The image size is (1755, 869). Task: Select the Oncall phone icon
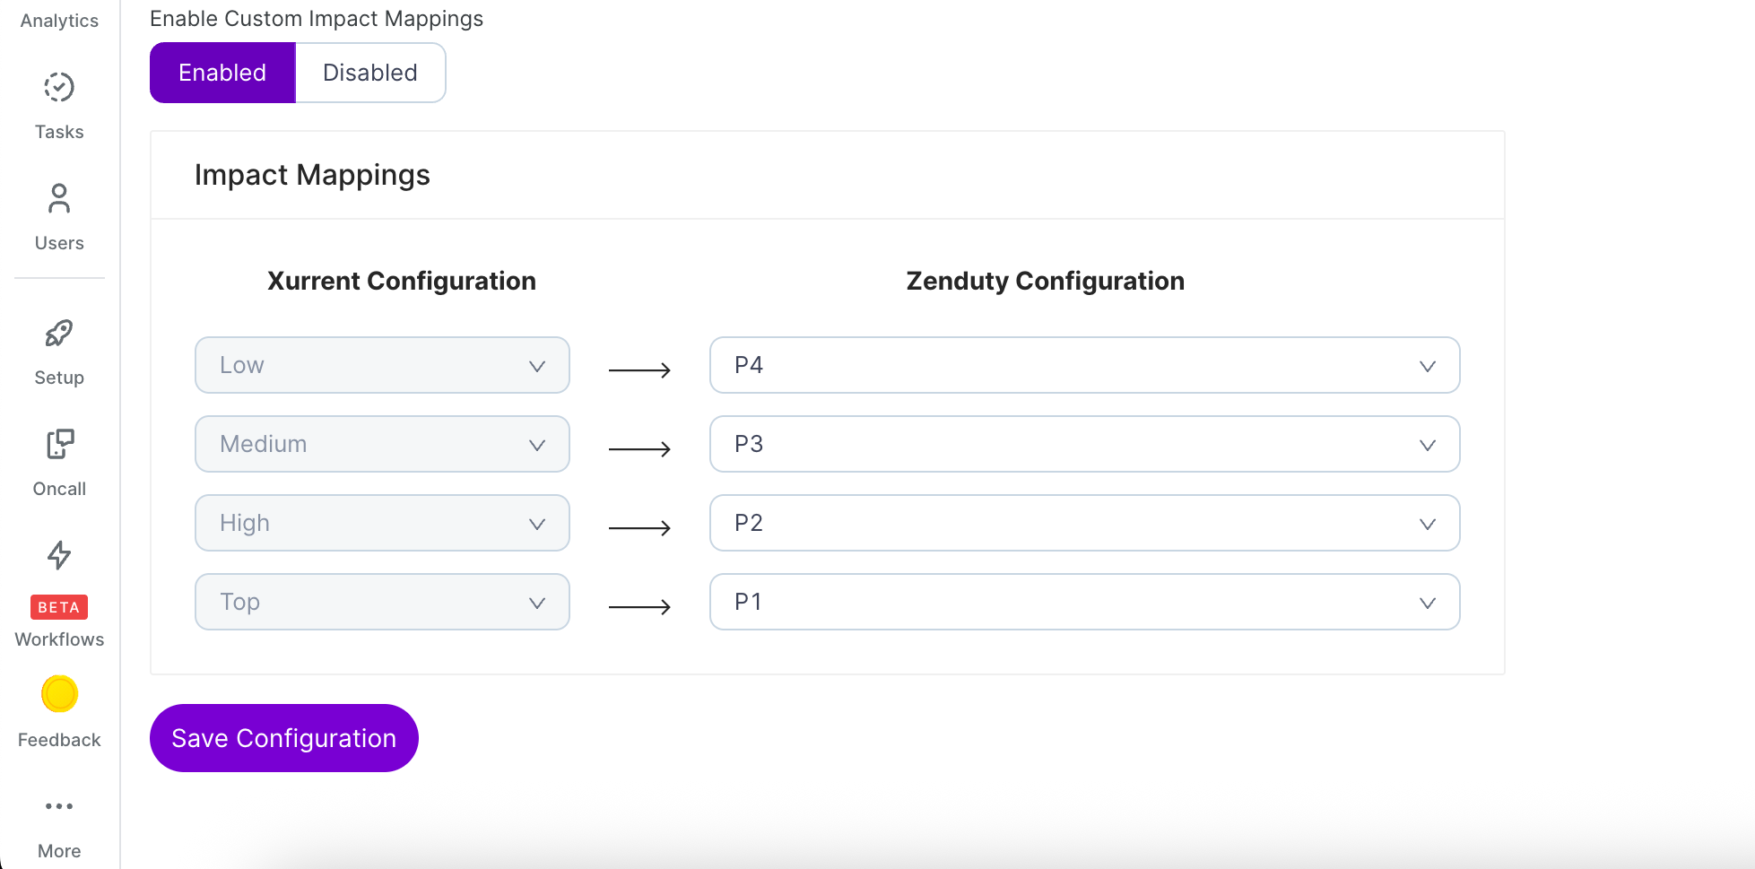click(59, 444)
